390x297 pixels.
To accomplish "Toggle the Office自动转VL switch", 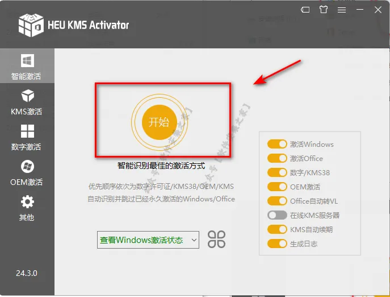I will 277,201.
